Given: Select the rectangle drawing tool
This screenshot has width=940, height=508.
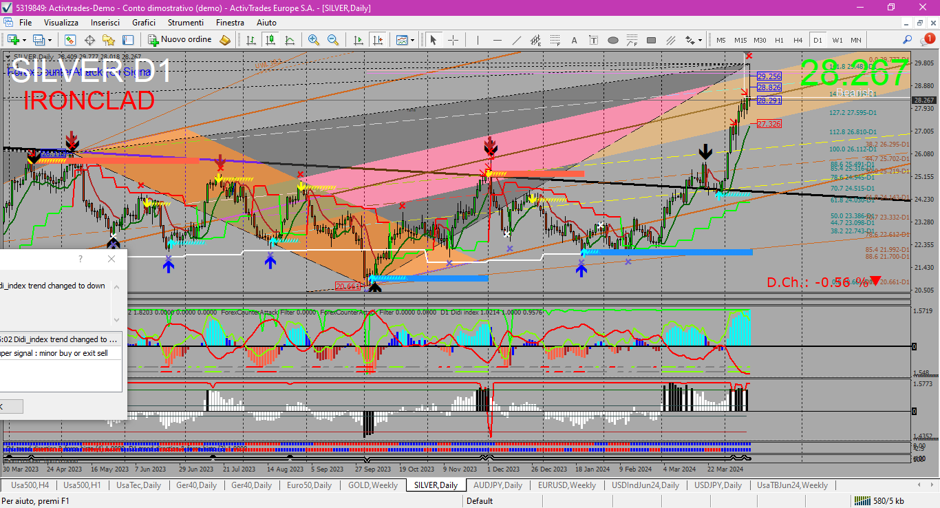Looking at the screenshot, I should click(652, 40).
